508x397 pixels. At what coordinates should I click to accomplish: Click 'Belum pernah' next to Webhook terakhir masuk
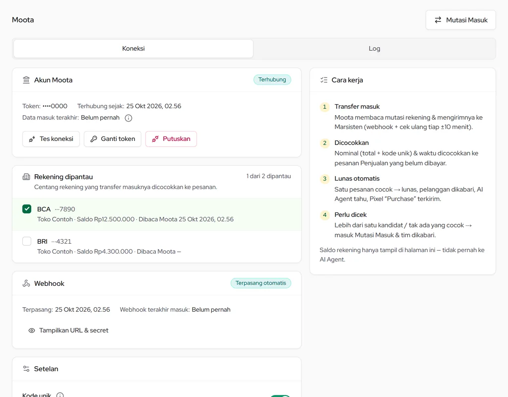pos(211,310)
